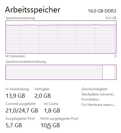Click the Nicht ausgelagerter Pool label
The width and height of the screenshot is (121, 133).
pos(59,119)
